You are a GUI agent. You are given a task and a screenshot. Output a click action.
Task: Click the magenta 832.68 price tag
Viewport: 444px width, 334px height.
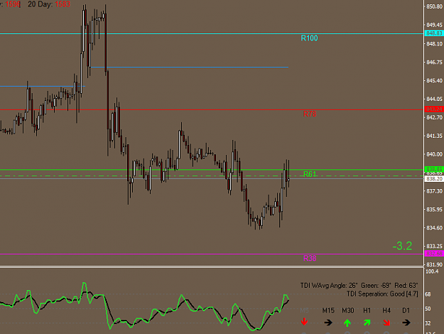pos(434,254)
